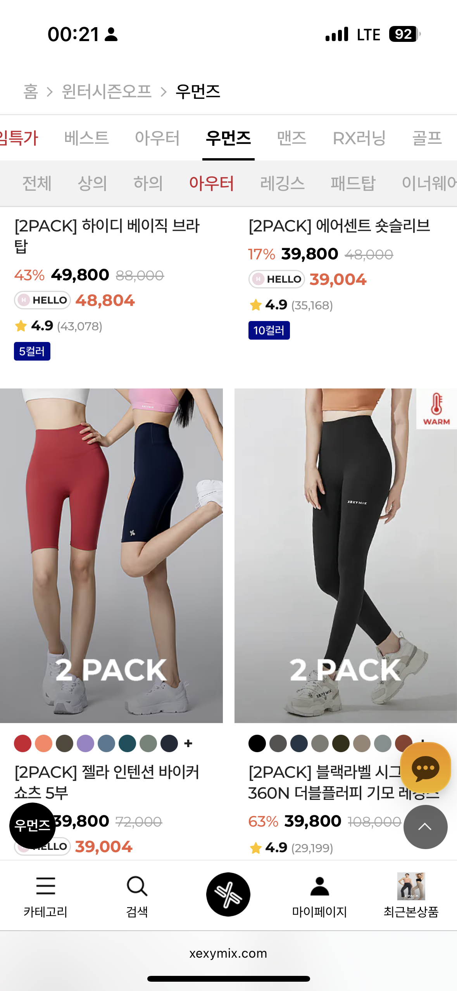Viewport: 457px width, 991px height.
Task: Tap the black 우먼즈 floating button
Action: click(x=32, y=825)
